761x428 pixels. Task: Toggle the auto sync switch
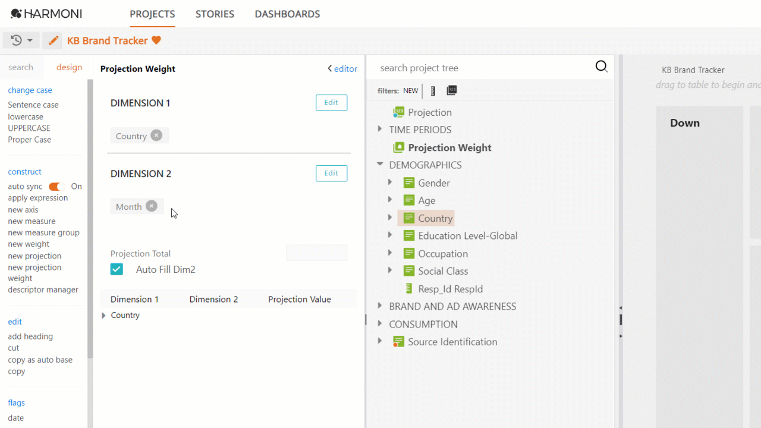(56, 187)
